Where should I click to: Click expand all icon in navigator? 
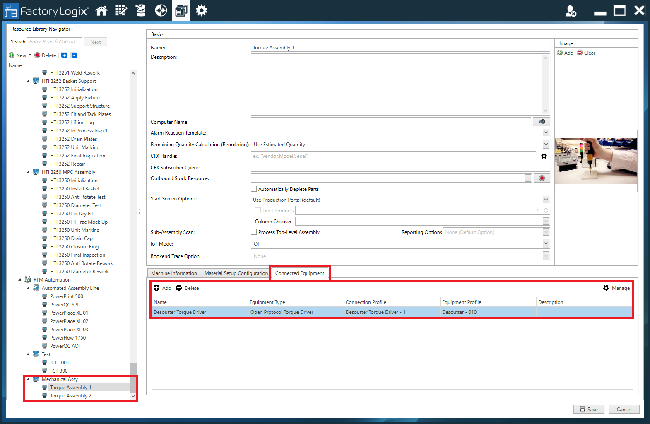point(64,55)
